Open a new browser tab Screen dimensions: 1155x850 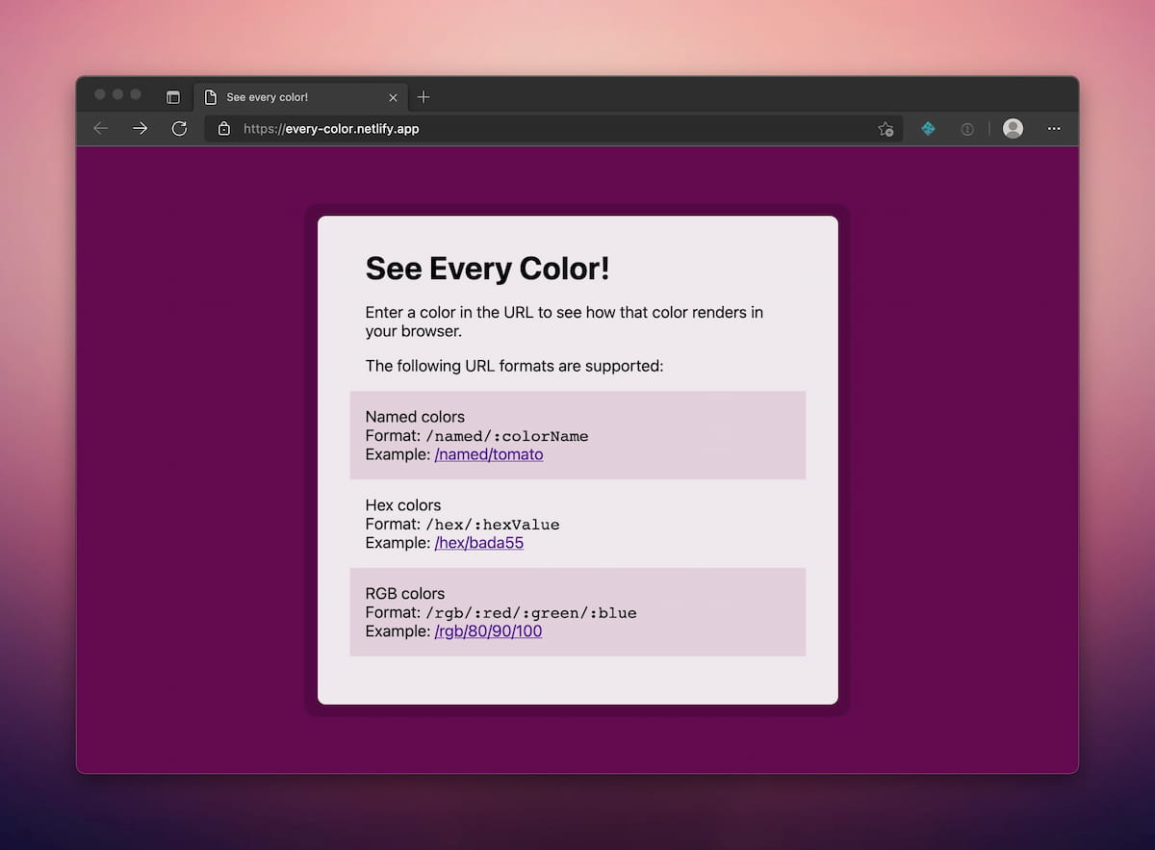pyautogui.click(x=423, y=96)
